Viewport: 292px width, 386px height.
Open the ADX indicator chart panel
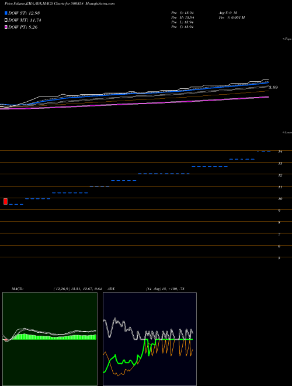pos(150,339)
